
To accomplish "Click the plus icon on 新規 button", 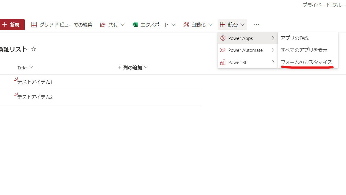I will (x=5, y=24).
